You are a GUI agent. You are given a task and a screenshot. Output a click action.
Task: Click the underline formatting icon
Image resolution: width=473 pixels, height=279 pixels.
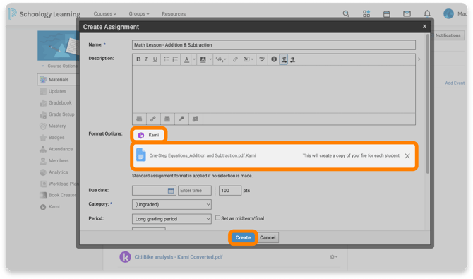pos(155,59)
